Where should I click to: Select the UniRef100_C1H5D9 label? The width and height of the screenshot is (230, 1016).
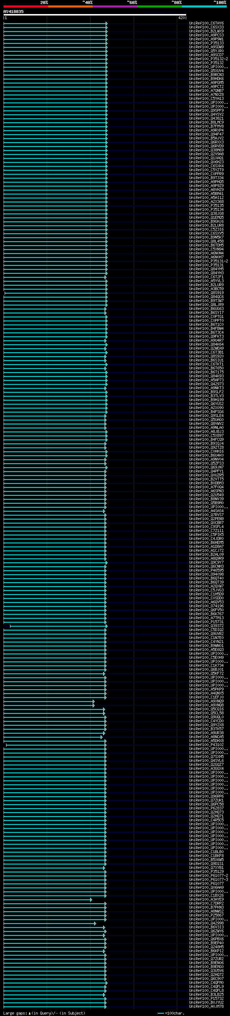tap(206, 594)
